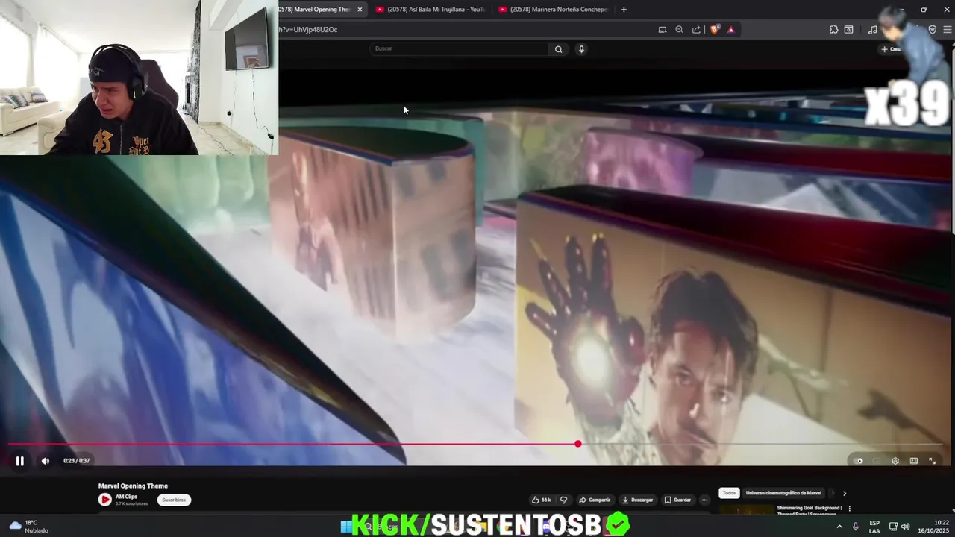Click the address bar URL text
This screenshot has height=537, width=955.
[309, 30]
